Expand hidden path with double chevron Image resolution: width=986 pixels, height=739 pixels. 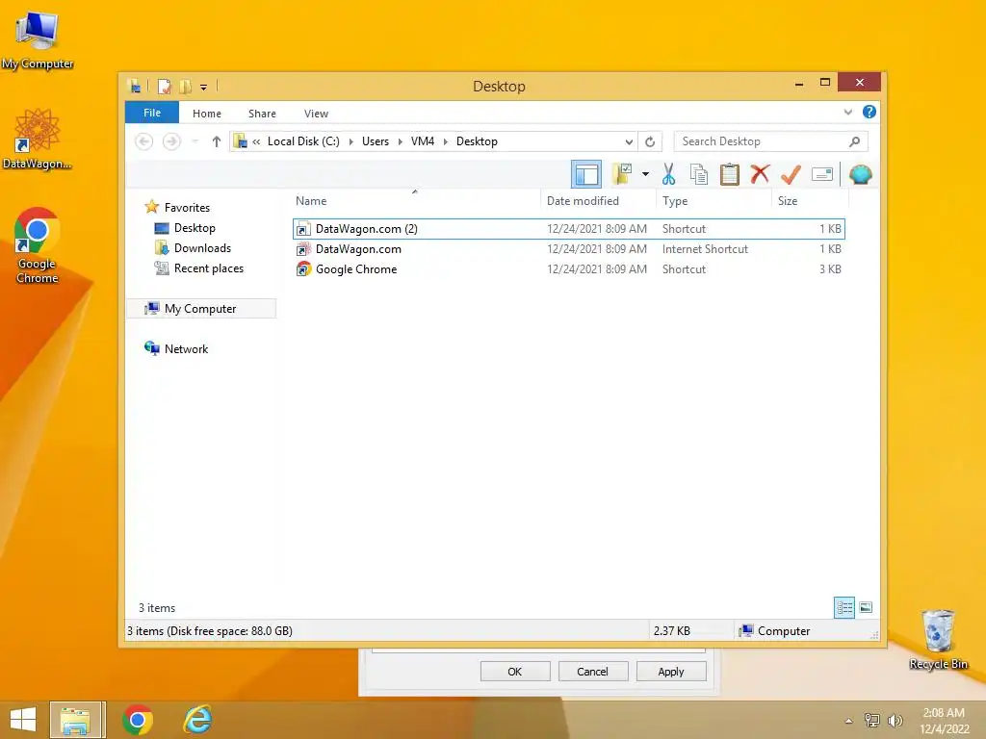256,141
